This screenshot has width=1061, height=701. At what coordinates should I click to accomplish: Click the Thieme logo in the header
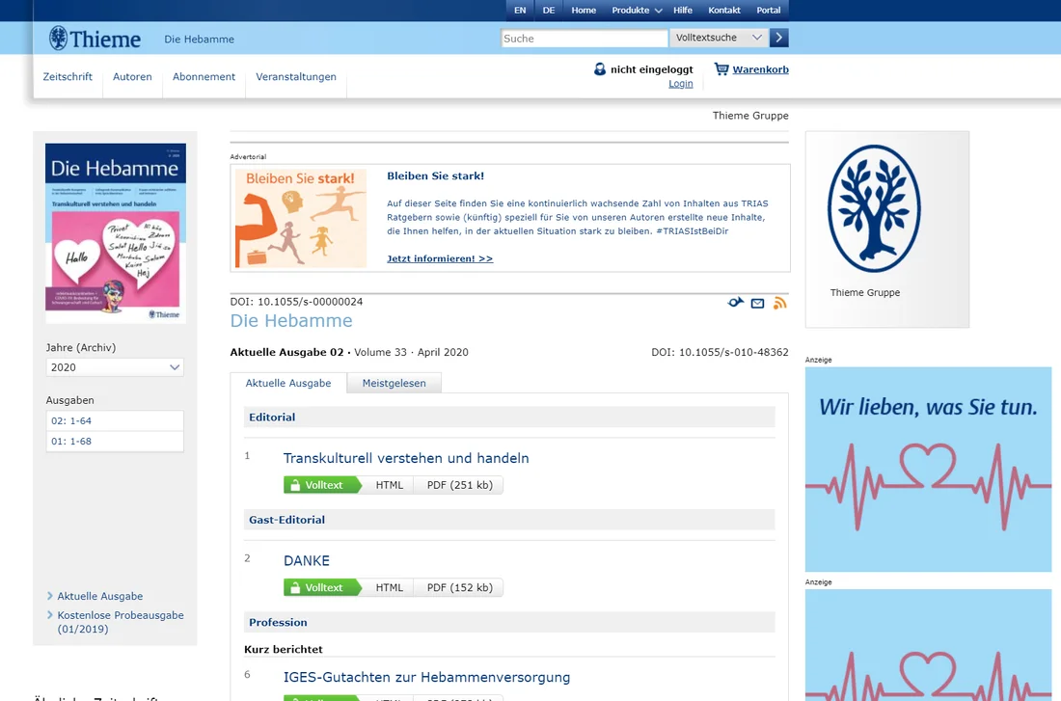coord(94,39)
